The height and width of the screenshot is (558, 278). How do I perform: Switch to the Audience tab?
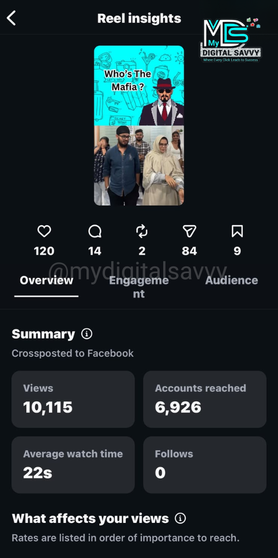[232, 280]
